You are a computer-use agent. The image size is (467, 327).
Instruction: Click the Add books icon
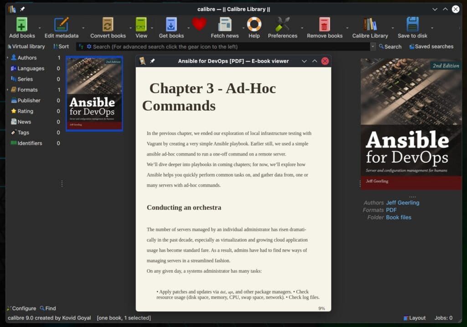21,24
